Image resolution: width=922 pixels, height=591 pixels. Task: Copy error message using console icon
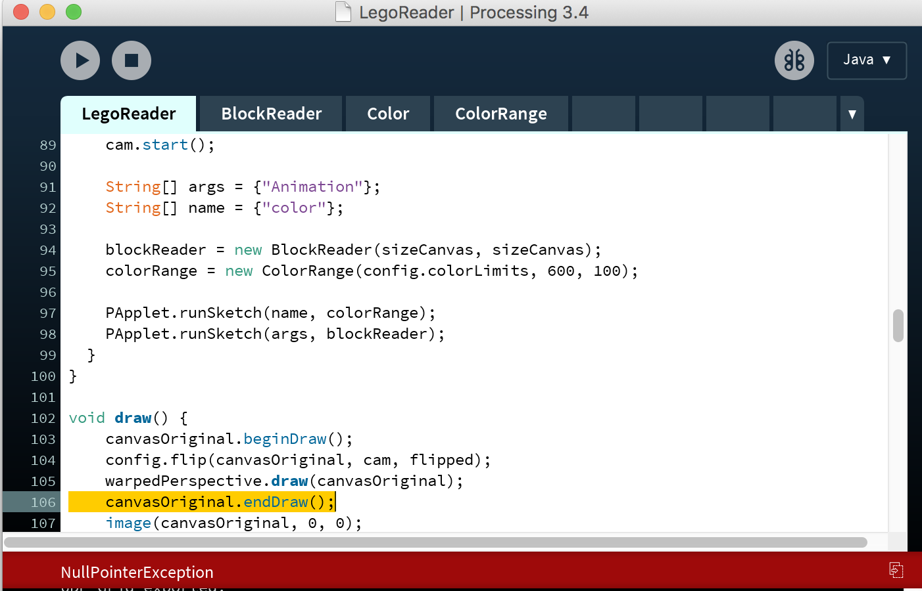(x=896, y=570)
